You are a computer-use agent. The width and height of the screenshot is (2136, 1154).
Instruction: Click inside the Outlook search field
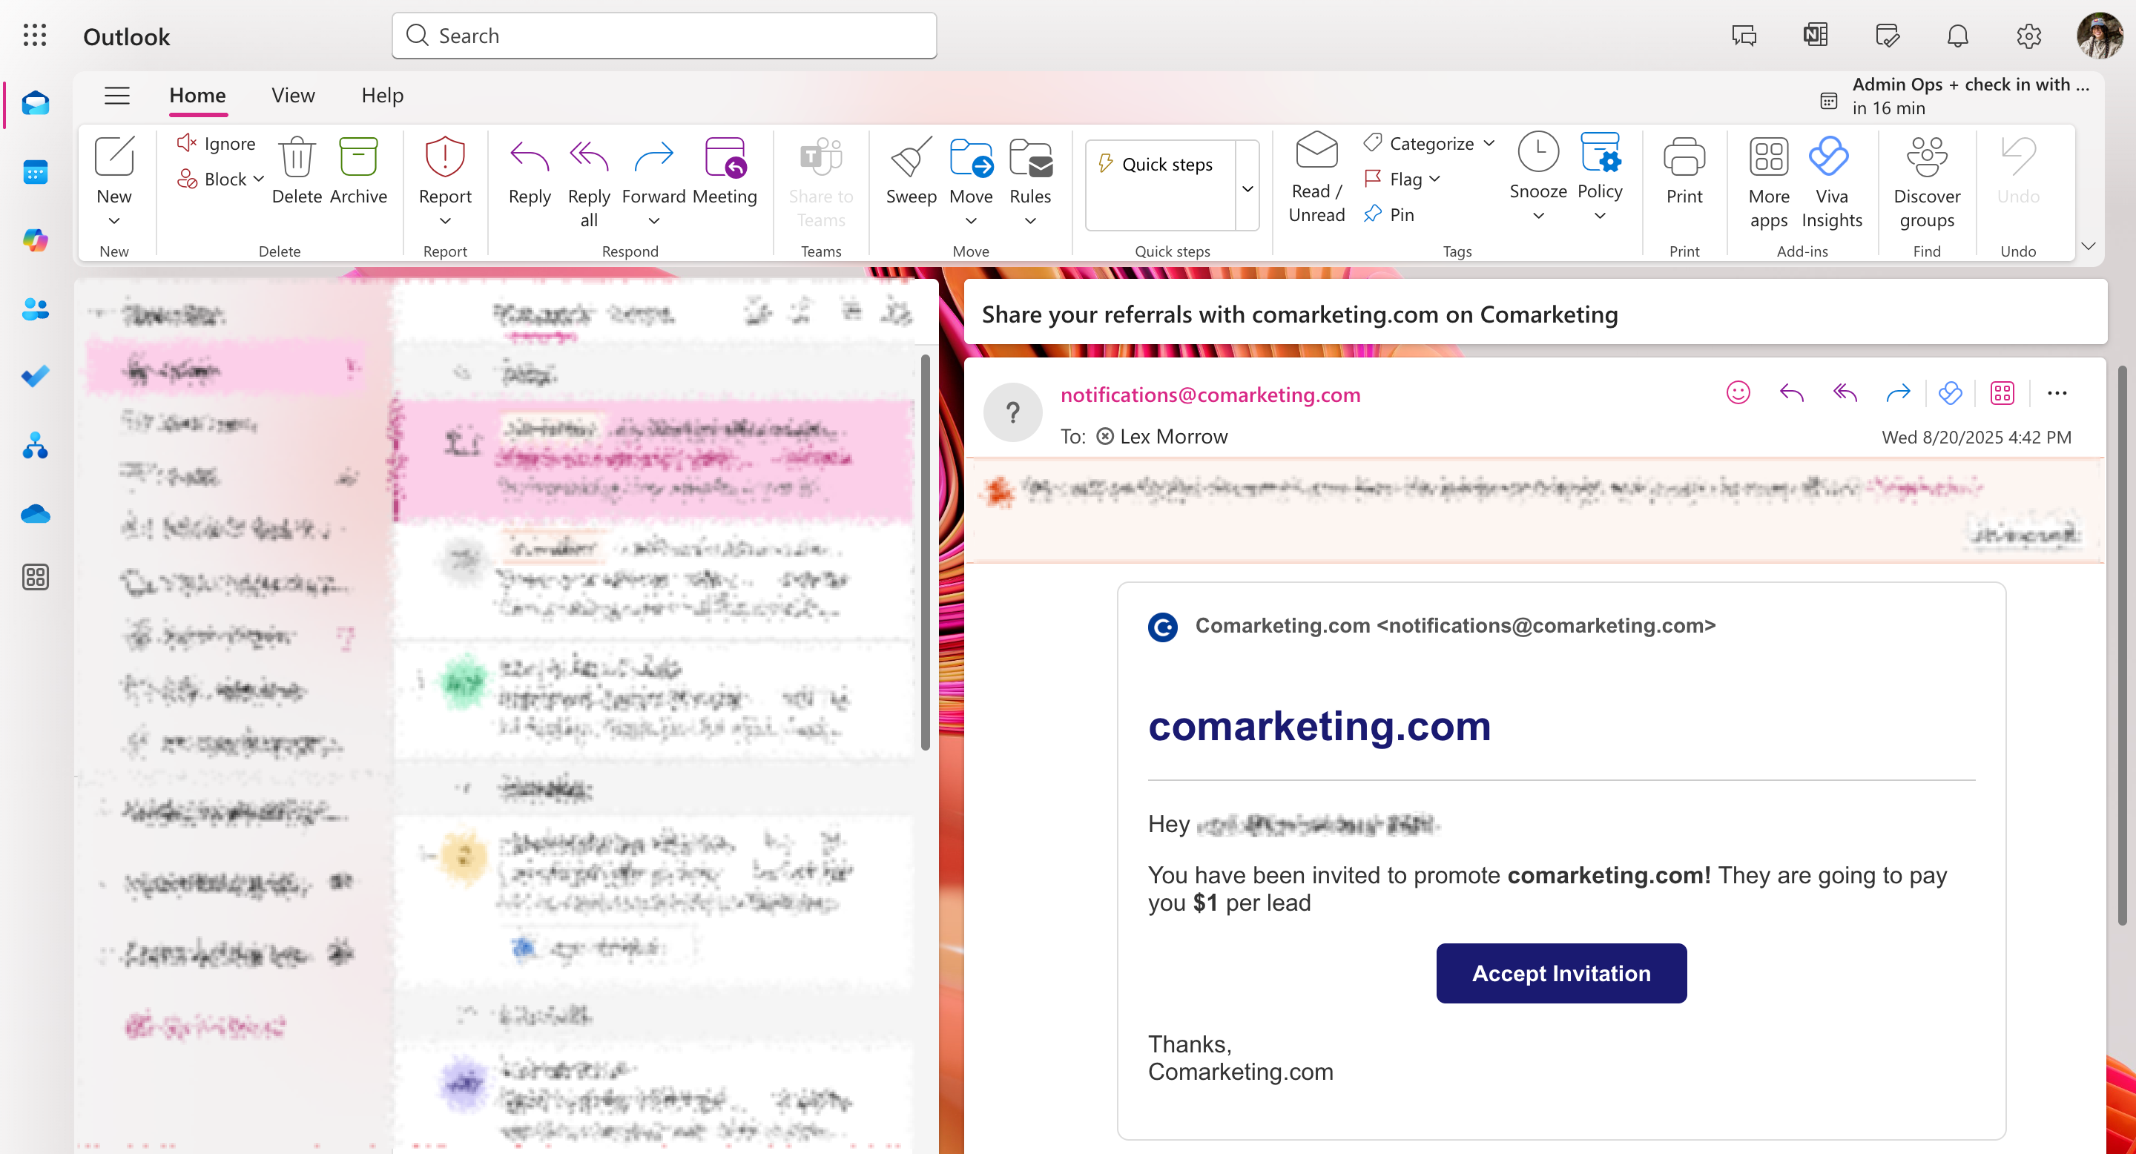point(663,36)
